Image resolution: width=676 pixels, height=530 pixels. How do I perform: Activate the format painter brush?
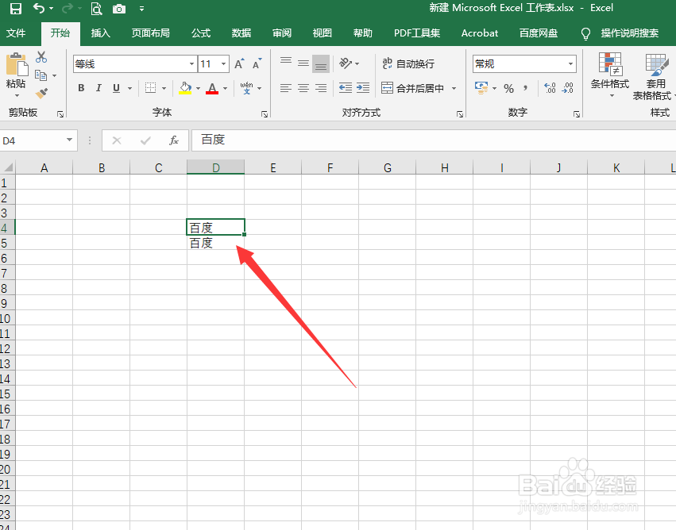pyautogui.click(x=41, y=93)
